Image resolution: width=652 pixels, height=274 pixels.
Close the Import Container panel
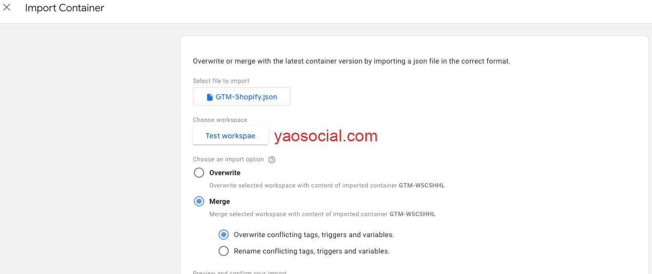[x=7, y=8]
